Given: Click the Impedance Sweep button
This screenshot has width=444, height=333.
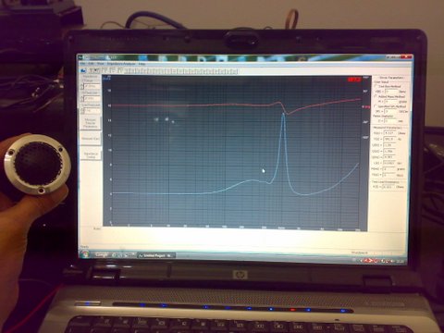Looking at the screenshot, I should coord(91,154).
